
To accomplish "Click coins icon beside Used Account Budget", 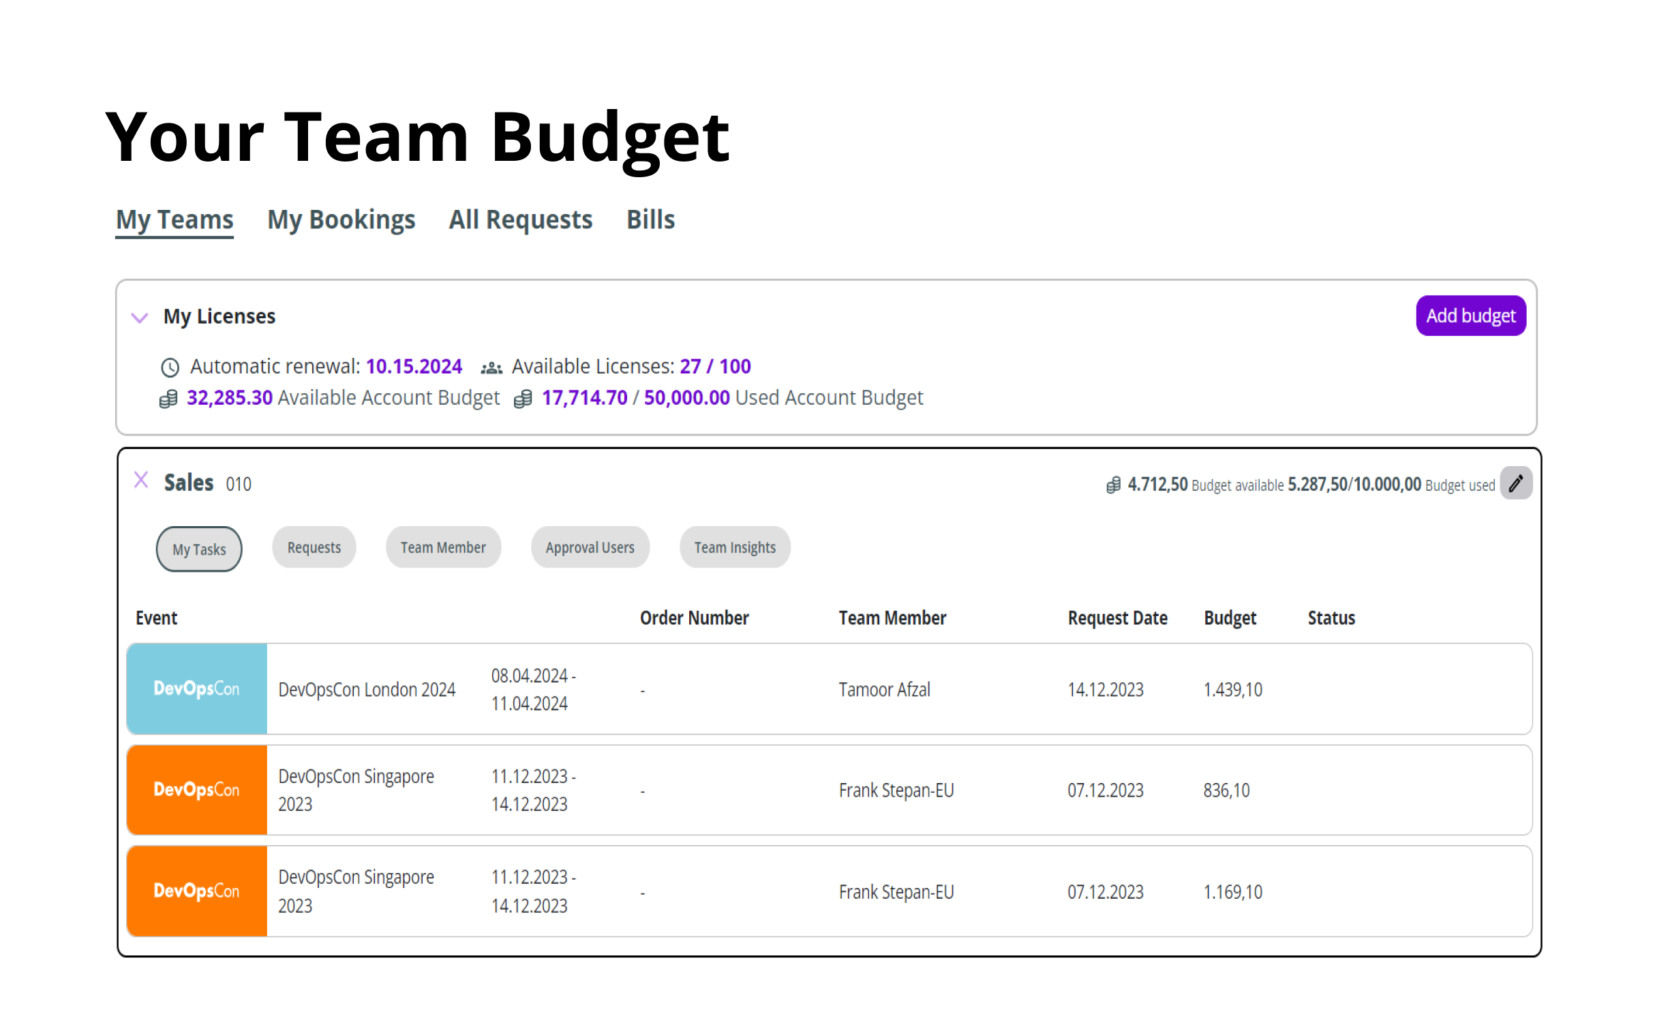I will tap(523, 399).
